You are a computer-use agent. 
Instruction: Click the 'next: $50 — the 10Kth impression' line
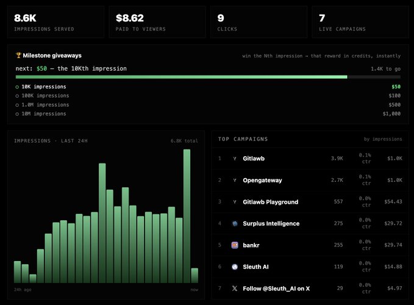[x=71, y=69]
